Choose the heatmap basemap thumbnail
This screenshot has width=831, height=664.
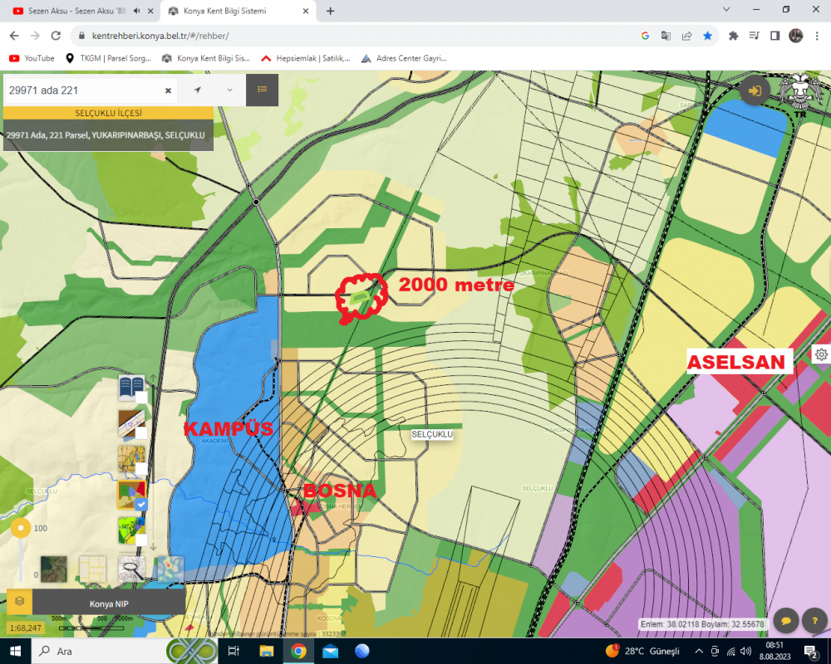pyautogui.click(x=170, y=569)
